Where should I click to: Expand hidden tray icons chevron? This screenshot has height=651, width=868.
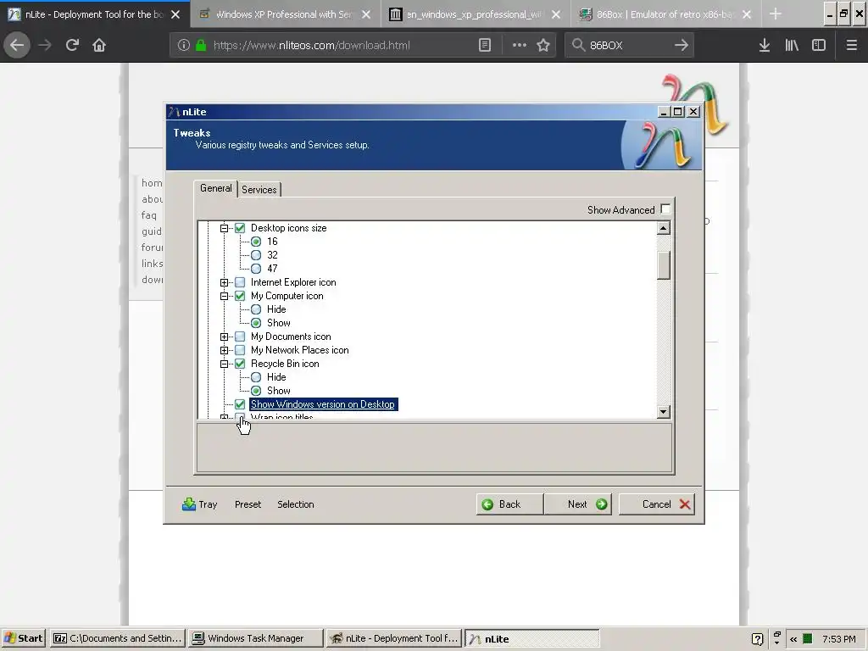pyautogui.click(x=793, y=639)
